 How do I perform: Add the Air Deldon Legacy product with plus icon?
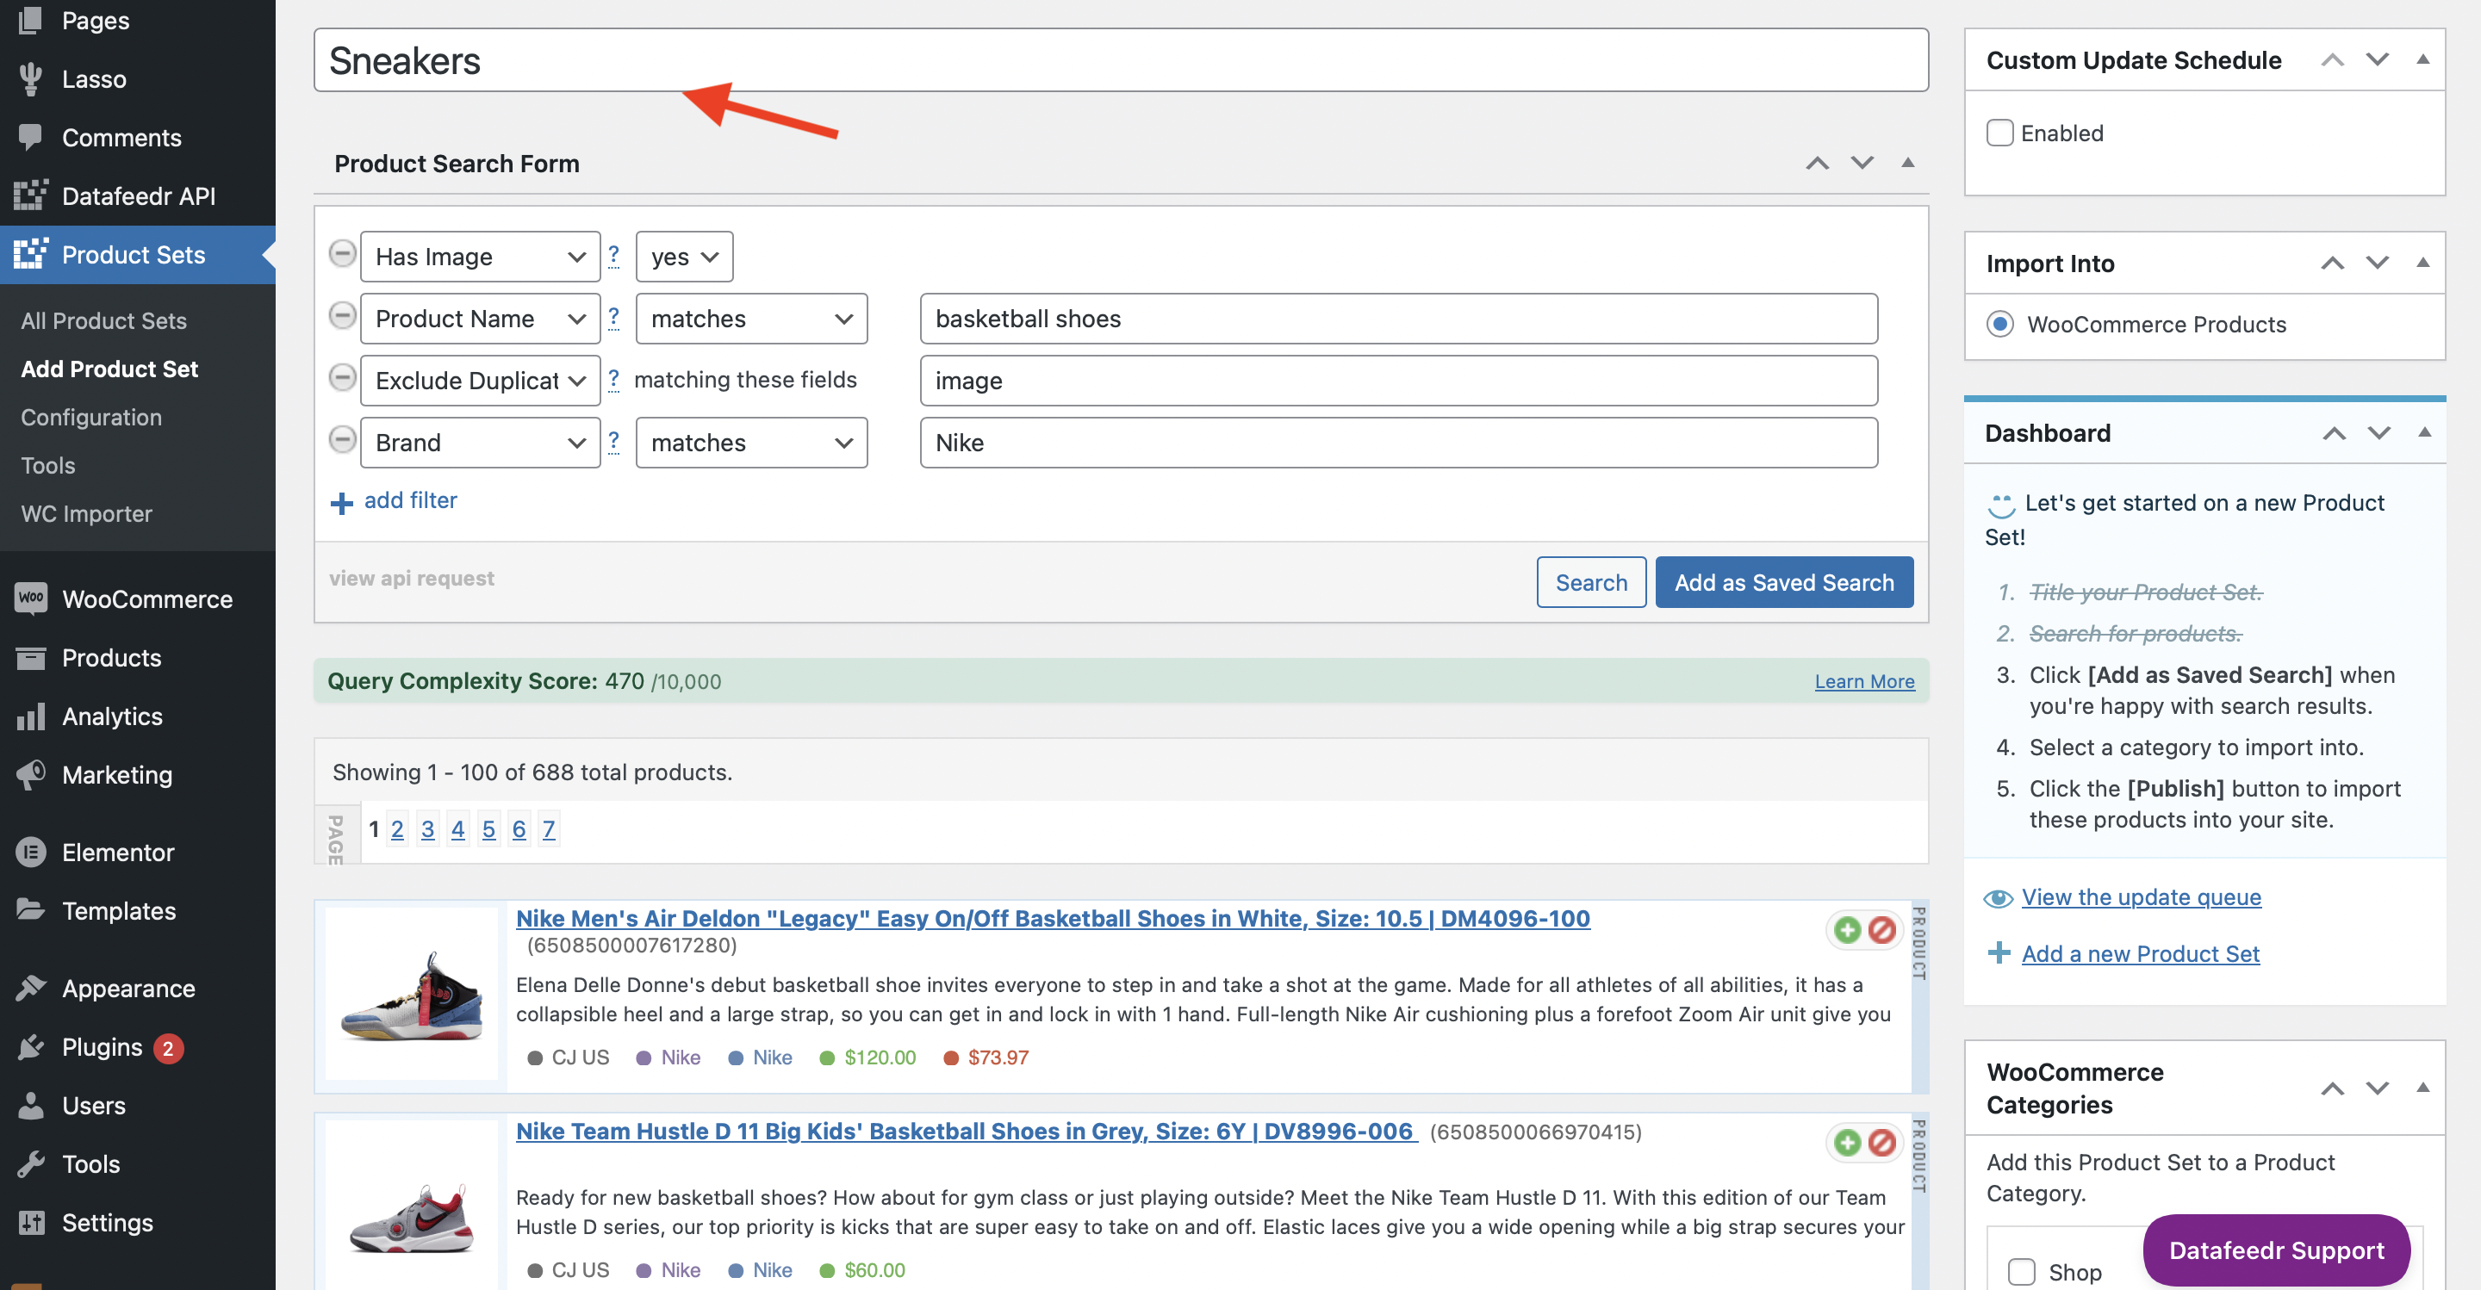tap(1846, 929)
